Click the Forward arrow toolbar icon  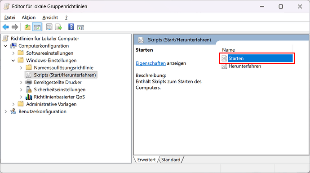(x=15, y=27)
